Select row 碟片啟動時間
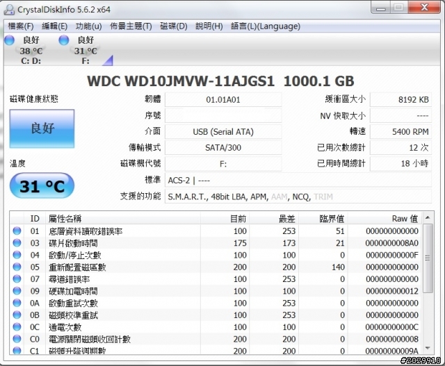This screenshot has height=366, width=445. tap(216, 243)
